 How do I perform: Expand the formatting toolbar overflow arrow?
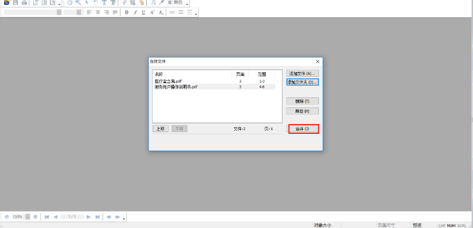[196, 14]
